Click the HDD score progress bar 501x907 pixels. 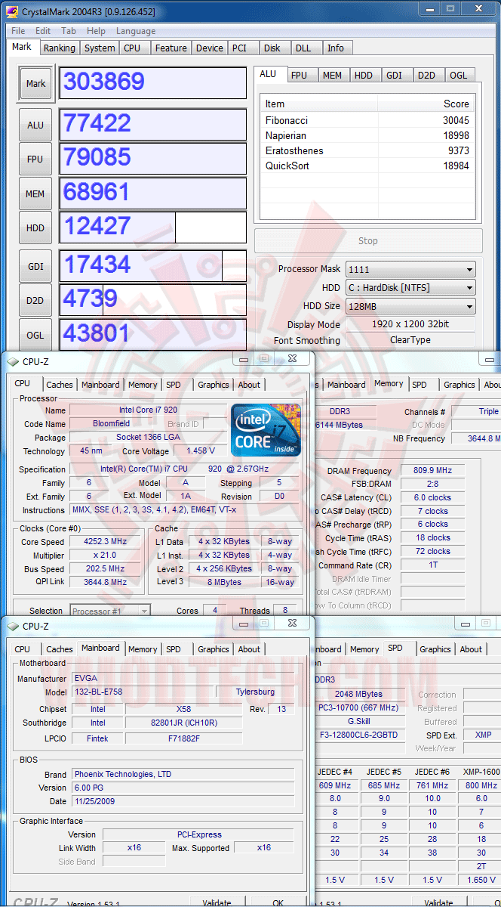point(152,228)
